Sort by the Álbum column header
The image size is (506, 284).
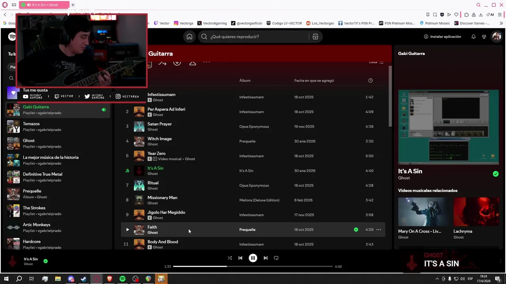tap(245, 80)
